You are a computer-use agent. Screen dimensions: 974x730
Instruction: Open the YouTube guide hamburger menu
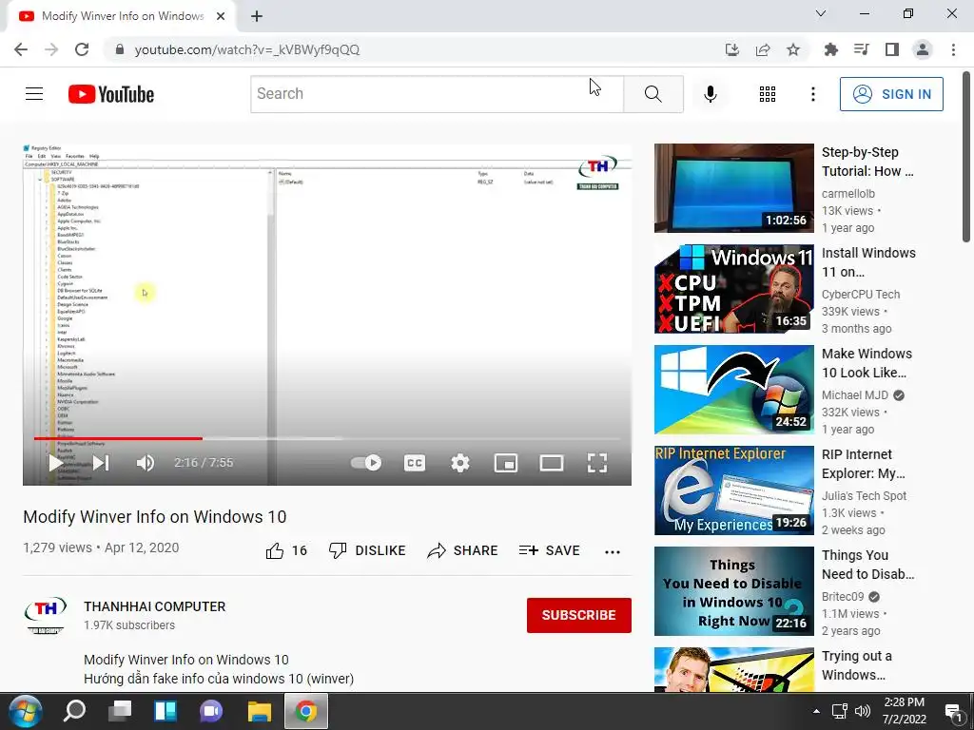click(34, 94)
